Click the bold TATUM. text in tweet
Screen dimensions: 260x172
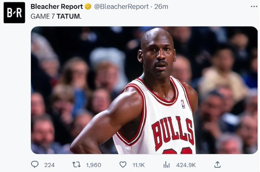69,16
